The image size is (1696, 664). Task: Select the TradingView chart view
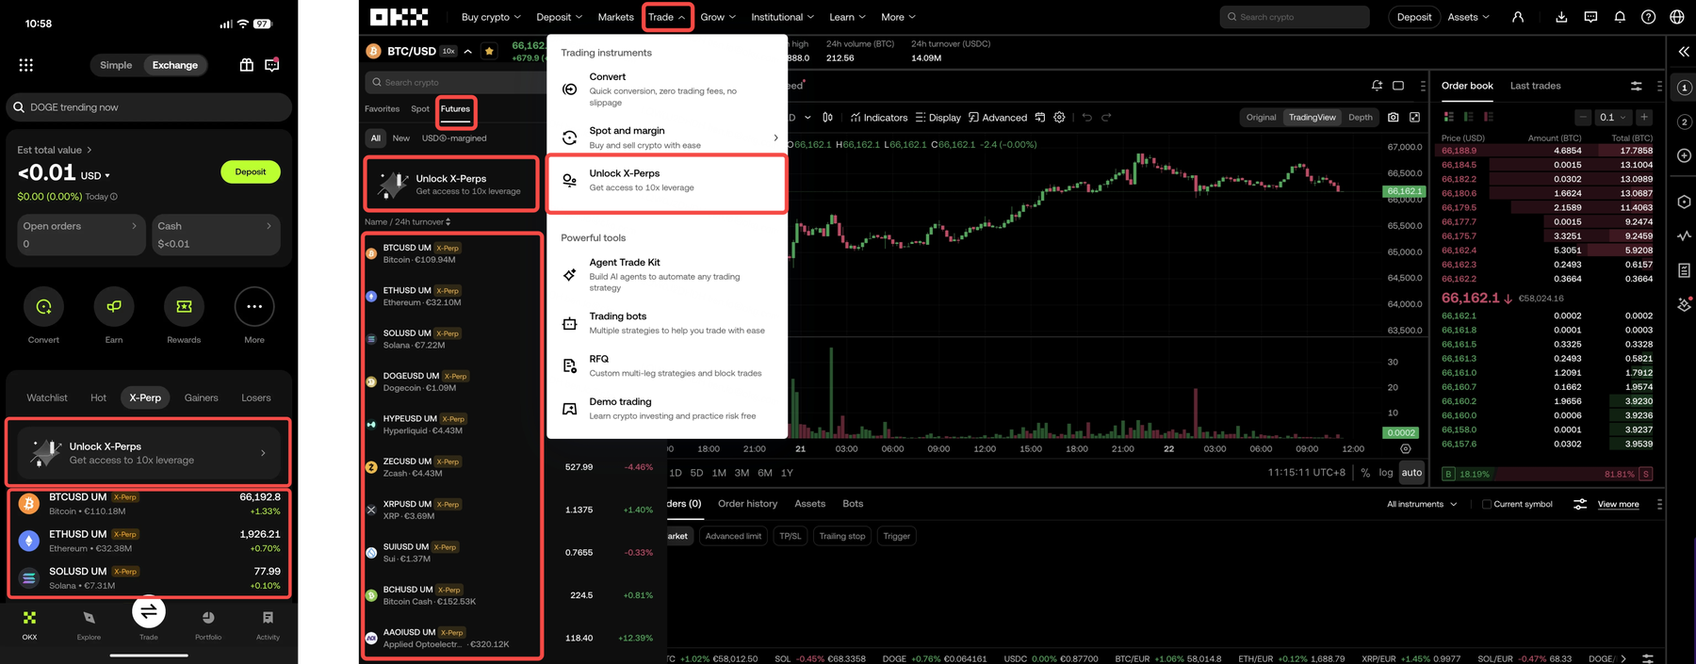[1312, 118]
